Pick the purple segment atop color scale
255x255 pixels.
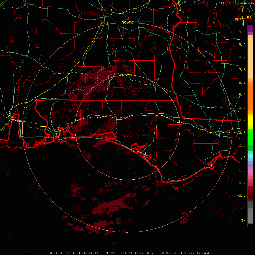[250, 29]
